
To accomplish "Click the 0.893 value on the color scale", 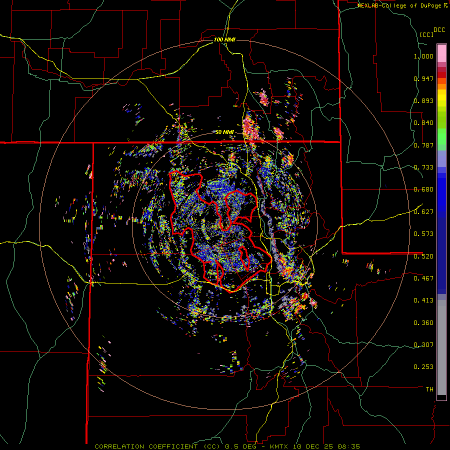I will [423, 100].
